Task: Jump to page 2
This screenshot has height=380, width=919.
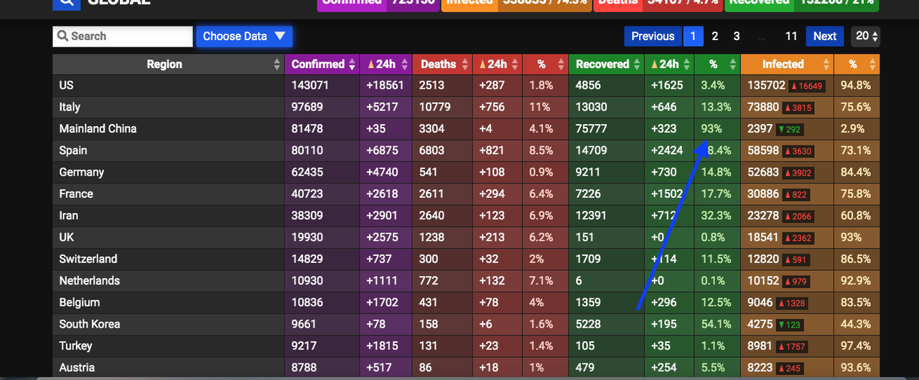Action: [715, 37]
